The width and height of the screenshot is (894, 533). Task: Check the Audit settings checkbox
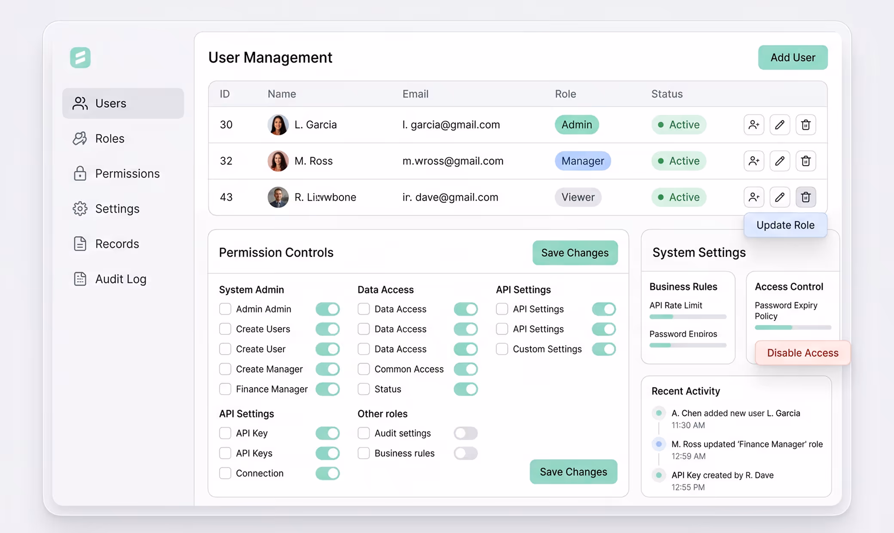(x=364, y=433)
